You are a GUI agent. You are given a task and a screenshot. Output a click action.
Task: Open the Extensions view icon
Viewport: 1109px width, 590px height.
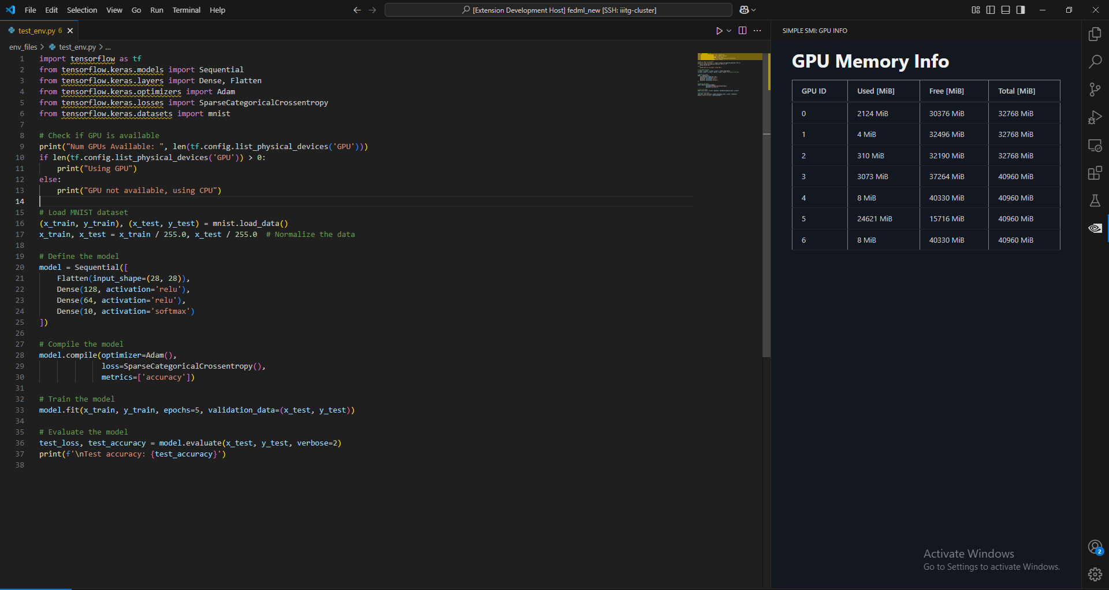coord(1095,173)
